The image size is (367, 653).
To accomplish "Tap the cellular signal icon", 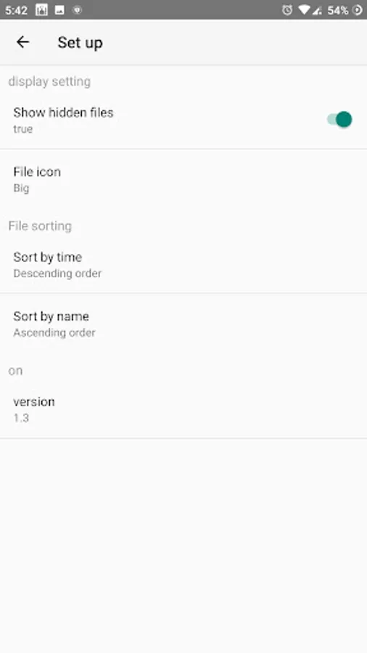I will pyautogui.click(x=317, y=10).
